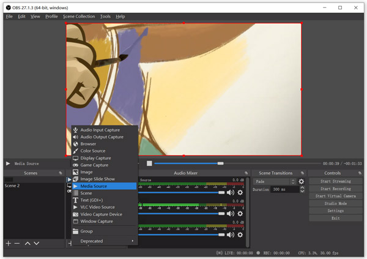Adjust second channel volume slider
Viewport: 367px width, 259px height.
181,214
